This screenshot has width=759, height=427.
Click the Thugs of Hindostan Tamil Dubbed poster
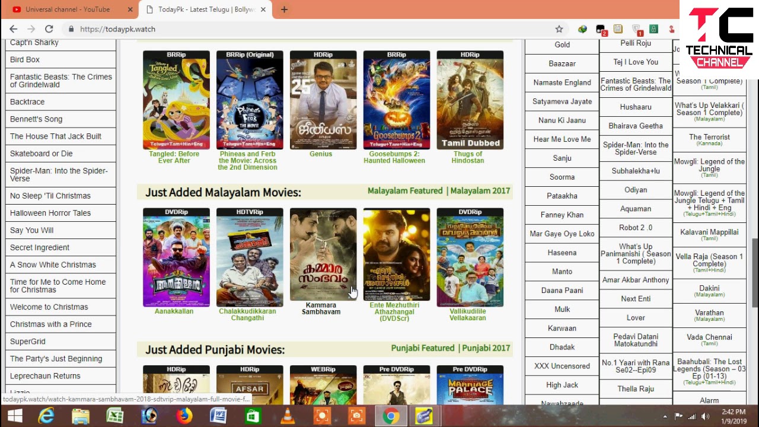(x=470, y=100)
